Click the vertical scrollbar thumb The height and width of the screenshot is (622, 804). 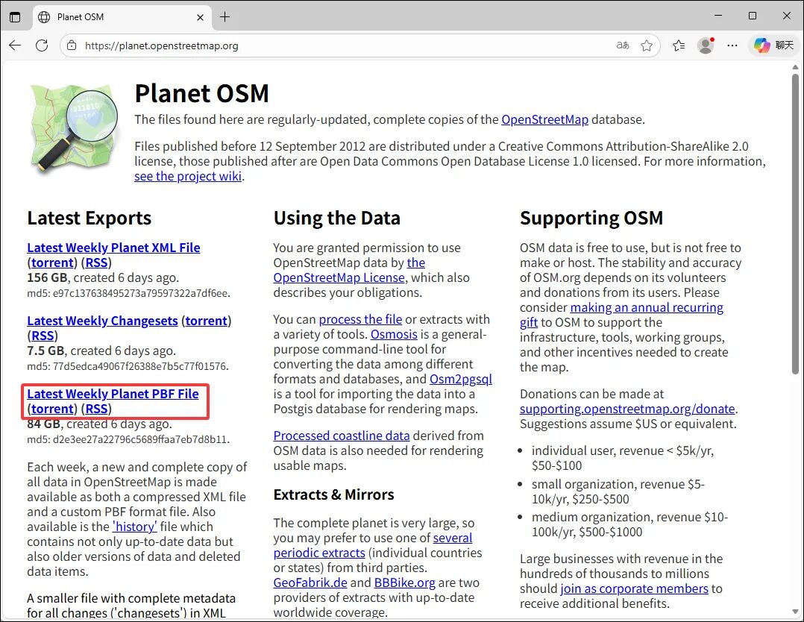coord(795,224)
